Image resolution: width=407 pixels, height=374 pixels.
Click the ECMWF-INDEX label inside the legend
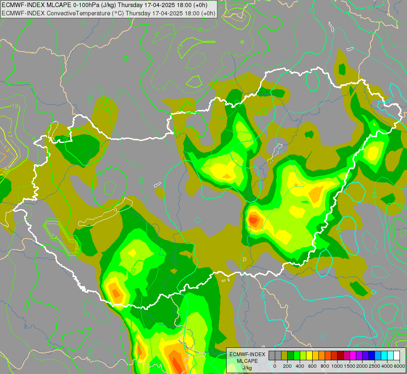pyautogui.click(x=247, y=354)
